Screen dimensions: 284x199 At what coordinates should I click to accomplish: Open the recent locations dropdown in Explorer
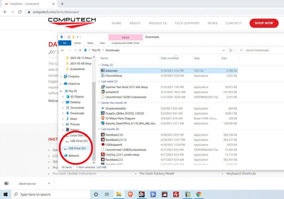tap(75, 50)
